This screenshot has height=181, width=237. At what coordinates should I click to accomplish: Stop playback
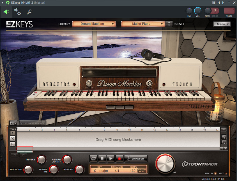pyautogui.click(x=102, y=159)
